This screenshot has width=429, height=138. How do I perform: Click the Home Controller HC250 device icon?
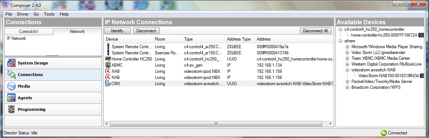[108, 59]
